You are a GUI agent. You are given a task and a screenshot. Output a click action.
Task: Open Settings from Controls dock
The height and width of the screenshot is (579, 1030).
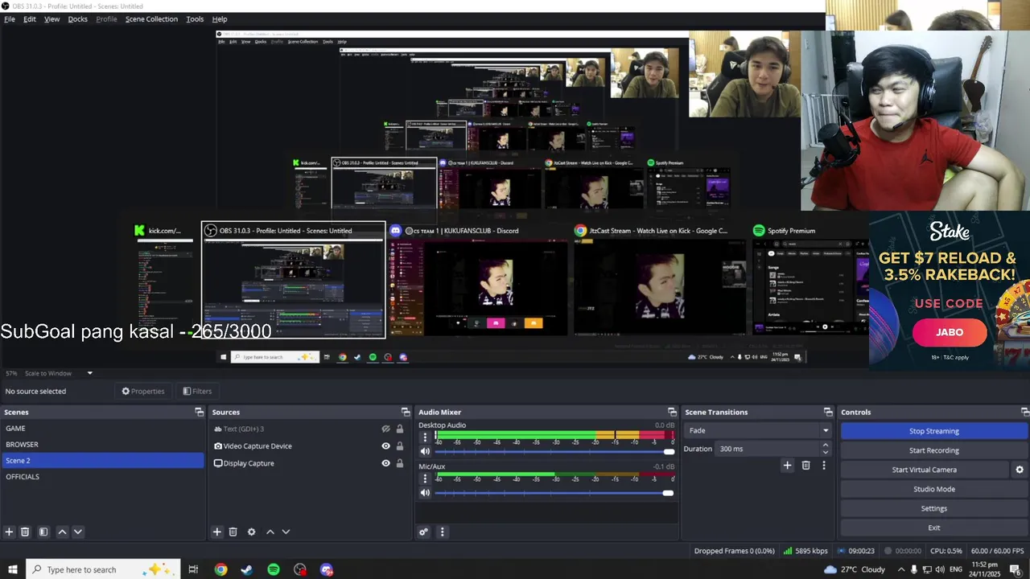(933, 508)
